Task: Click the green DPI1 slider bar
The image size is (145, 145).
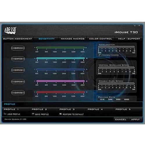Action: click(60, 48)
